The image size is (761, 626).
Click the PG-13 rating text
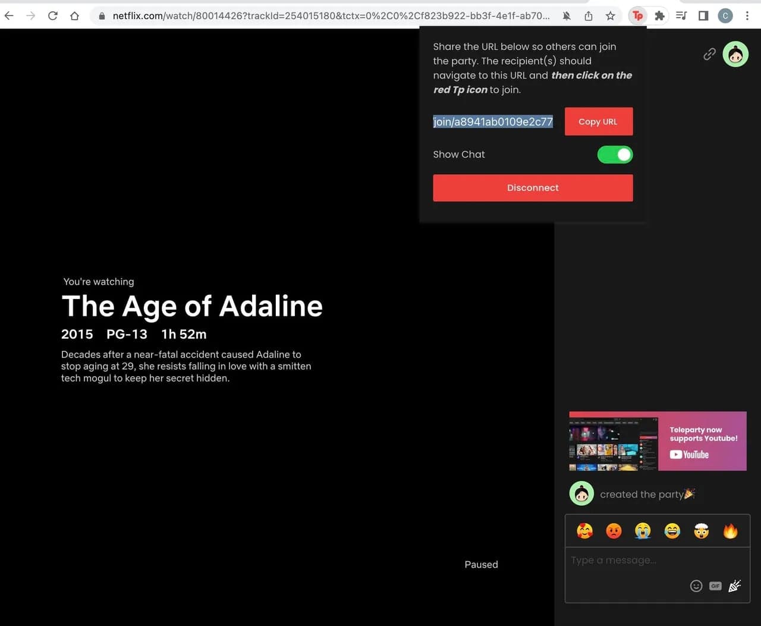tap(127, 334)
